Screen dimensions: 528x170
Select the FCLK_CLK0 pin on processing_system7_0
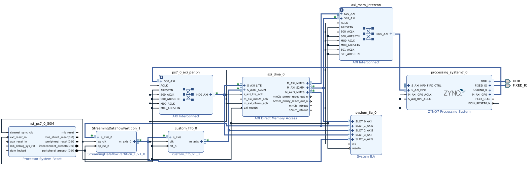click(x=483, y=99)
